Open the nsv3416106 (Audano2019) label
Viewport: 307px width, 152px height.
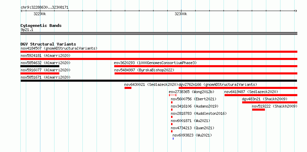(x=195, y=106)
